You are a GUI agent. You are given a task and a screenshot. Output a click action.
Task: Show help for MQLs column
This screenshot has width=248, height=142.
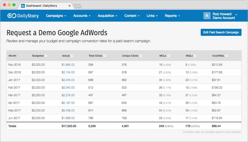click(x=195, y=56)
